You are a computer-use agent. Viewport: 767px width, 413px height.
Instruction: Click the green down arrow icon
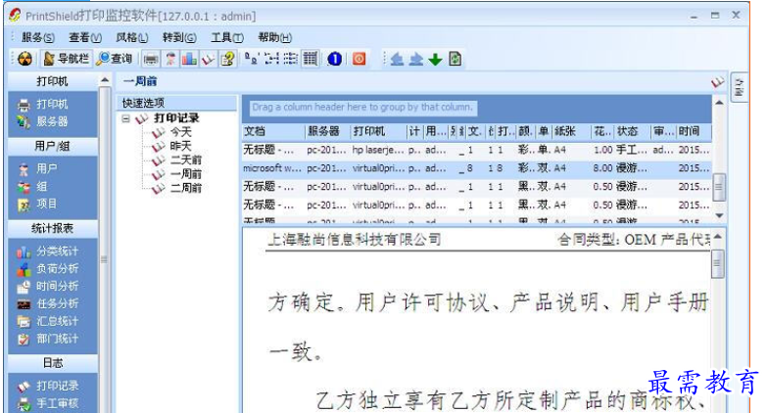435,60
